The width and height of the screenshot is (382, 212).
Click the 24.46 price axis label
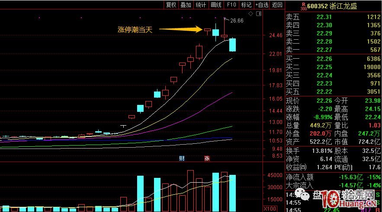[276, 35]
